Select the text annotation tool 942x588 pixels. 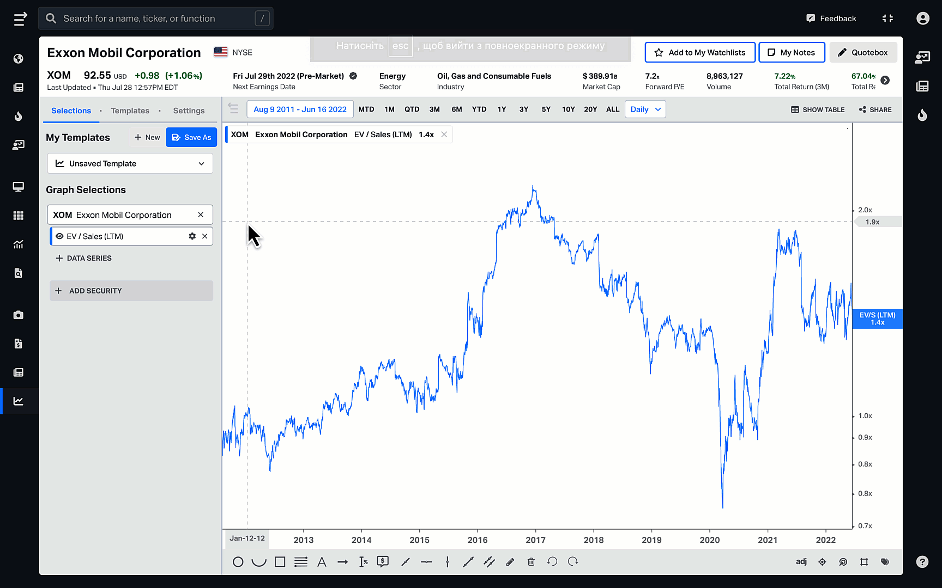(x=322, y=562)
